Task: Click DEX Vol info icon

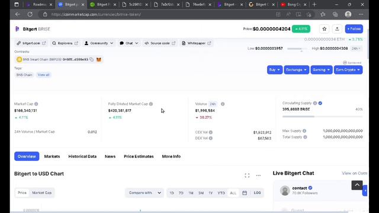Action: point(211,138)
